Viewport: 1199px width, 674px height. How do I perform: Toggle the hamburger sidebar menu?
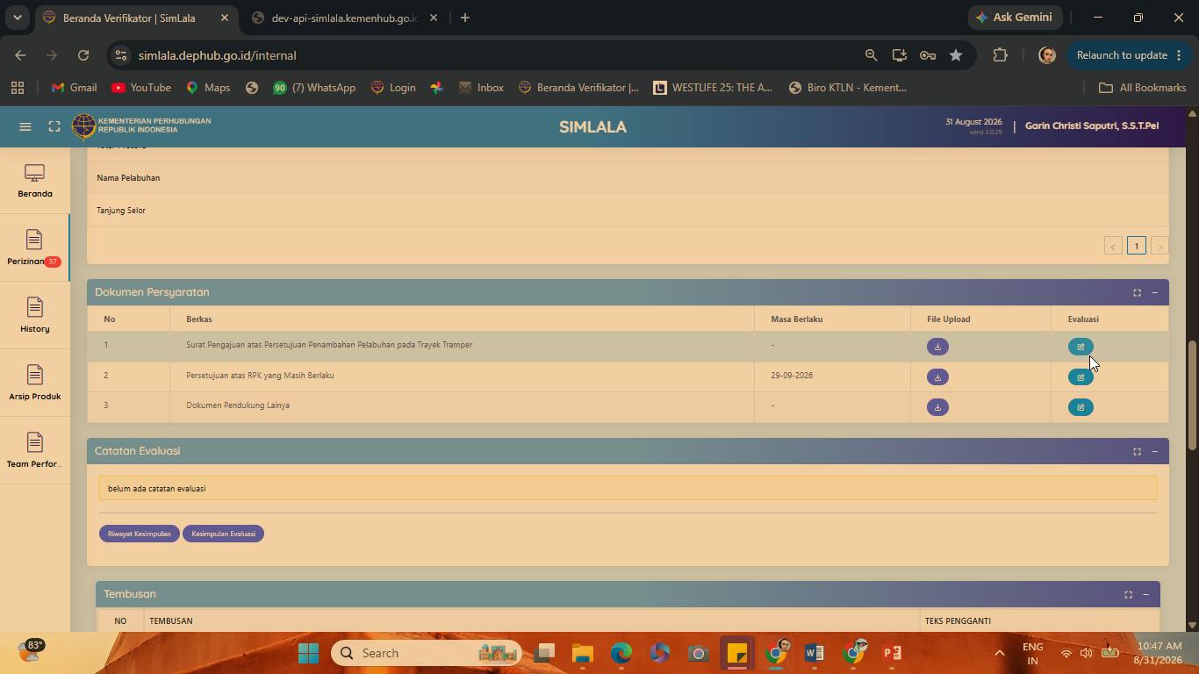coord(25,126)
